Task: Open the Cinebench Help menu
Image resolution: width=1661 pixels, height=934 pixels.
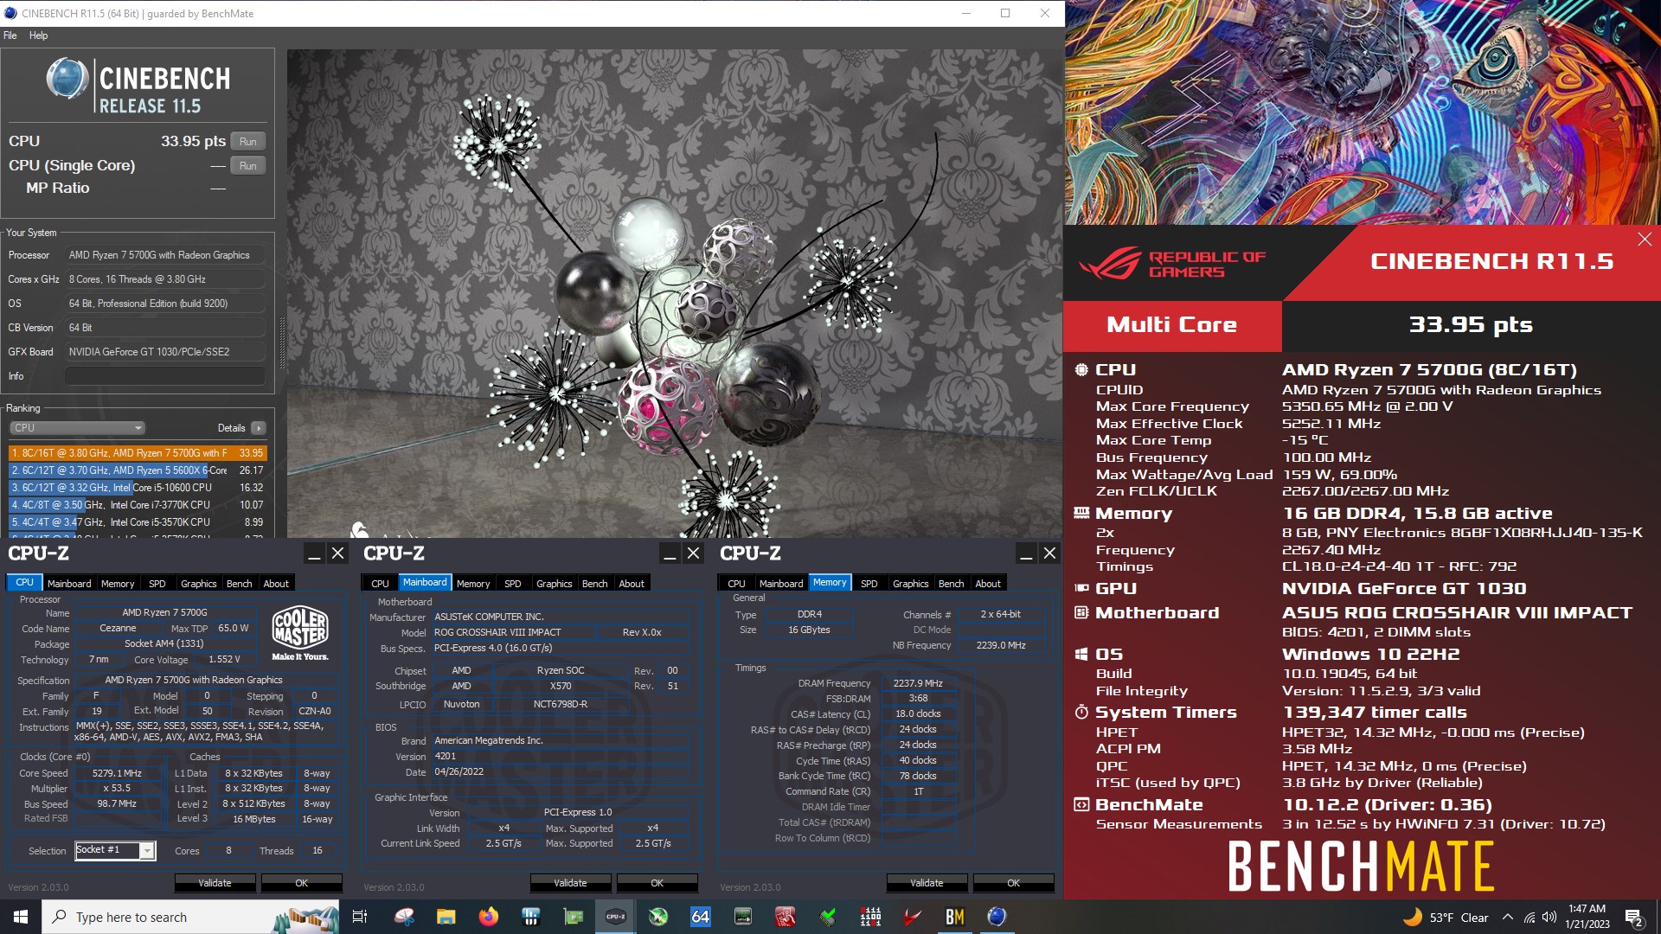Action: (38, 35)
